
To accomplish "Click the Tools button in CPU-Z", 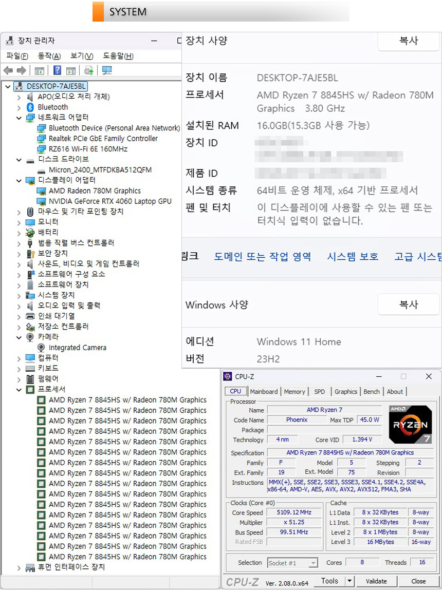I will click(329, 581).
